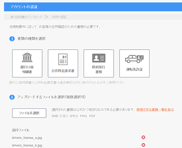Select the government ID card icon

coord(99,58)
